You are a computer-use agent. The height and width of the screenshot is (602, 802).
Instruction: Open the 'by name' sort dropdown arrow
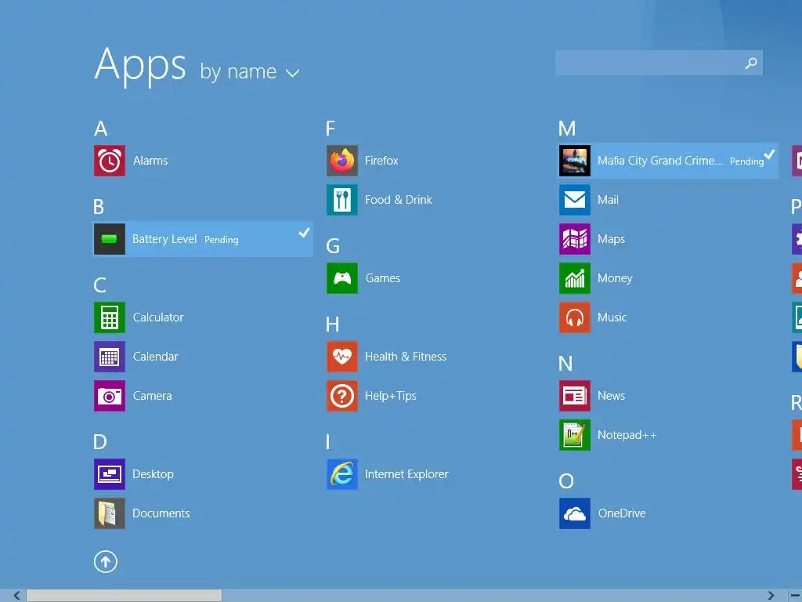[x=292, y=73]
